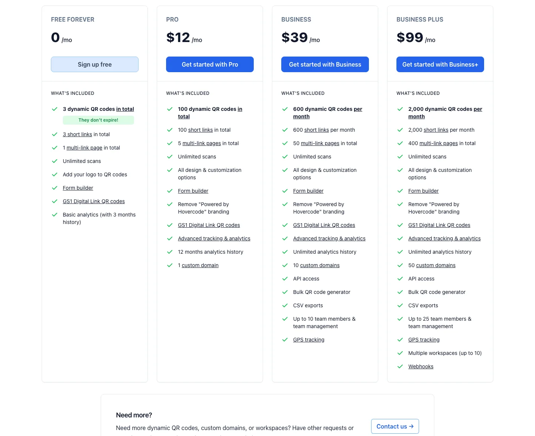Click checkmark beside 'CSV exports' in Business plan

[x=285, y=305]
